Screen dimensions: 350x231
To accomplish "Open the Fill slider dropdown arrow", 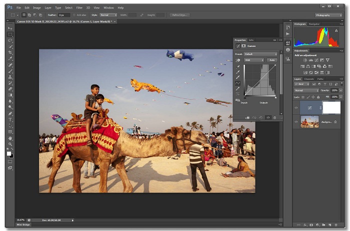I will (341, 97).
